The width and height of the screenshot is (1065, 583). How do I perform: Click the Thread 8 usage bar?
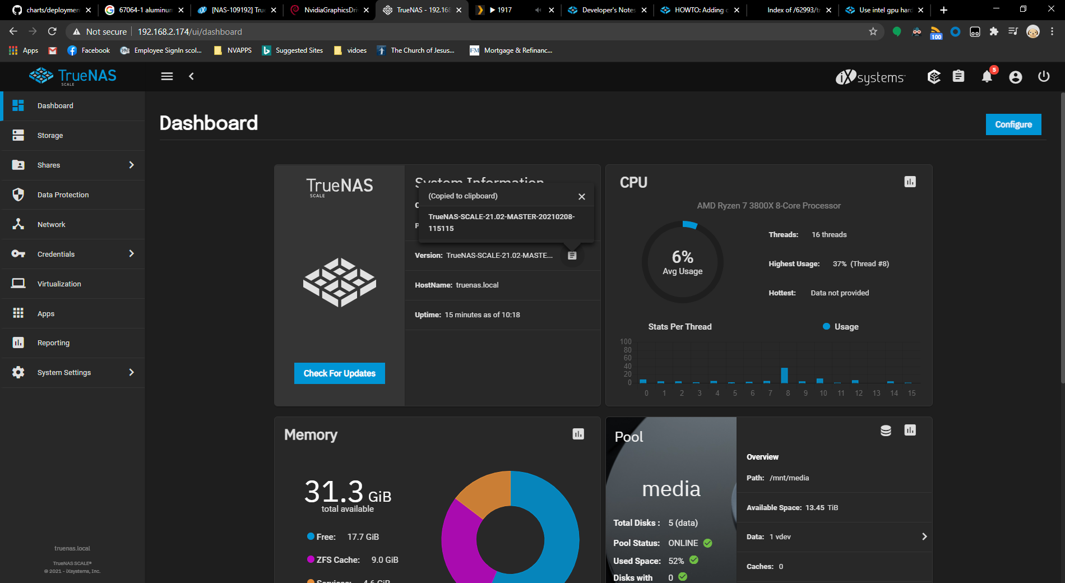point(785,375)
